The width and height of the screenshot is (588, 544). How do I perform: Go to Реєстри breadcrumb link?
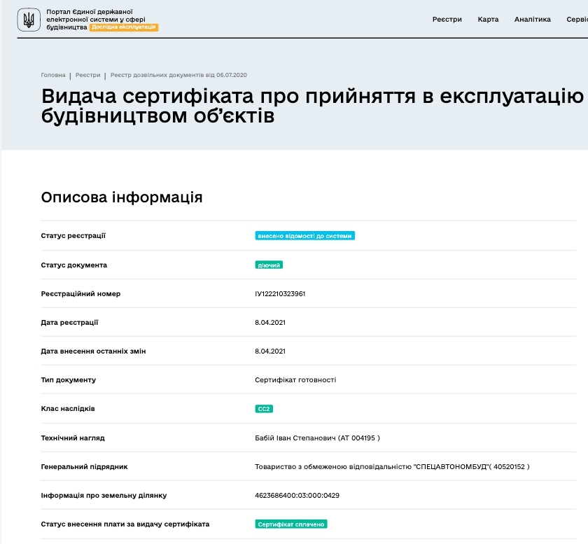click(x=87, y=75)
